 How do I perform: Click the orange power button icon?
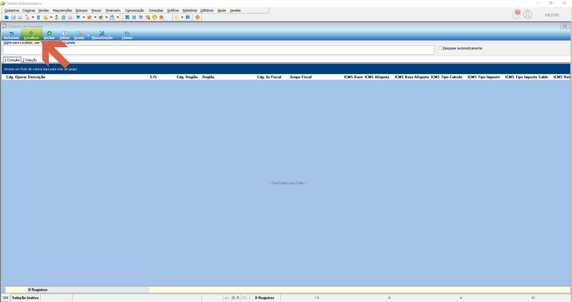(x=198, y=17)
